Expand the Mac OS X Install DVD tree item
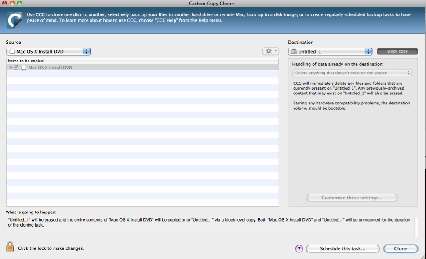 (x=11, y=67)
